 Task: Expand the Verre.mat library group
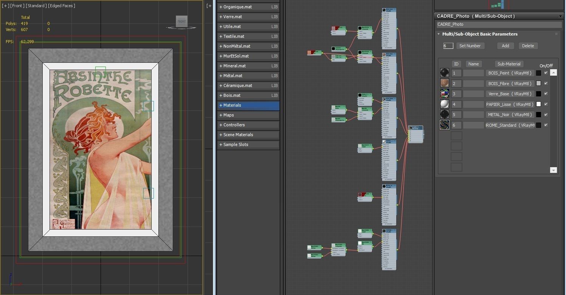(x=248, y=17)
